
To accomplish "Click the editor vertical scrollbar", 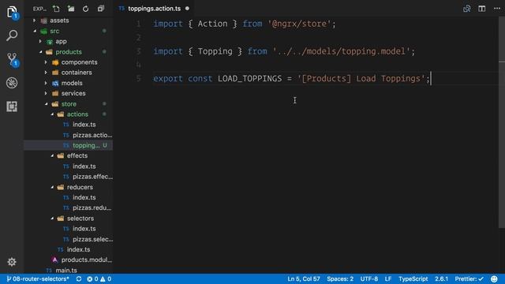I will 502,122.
